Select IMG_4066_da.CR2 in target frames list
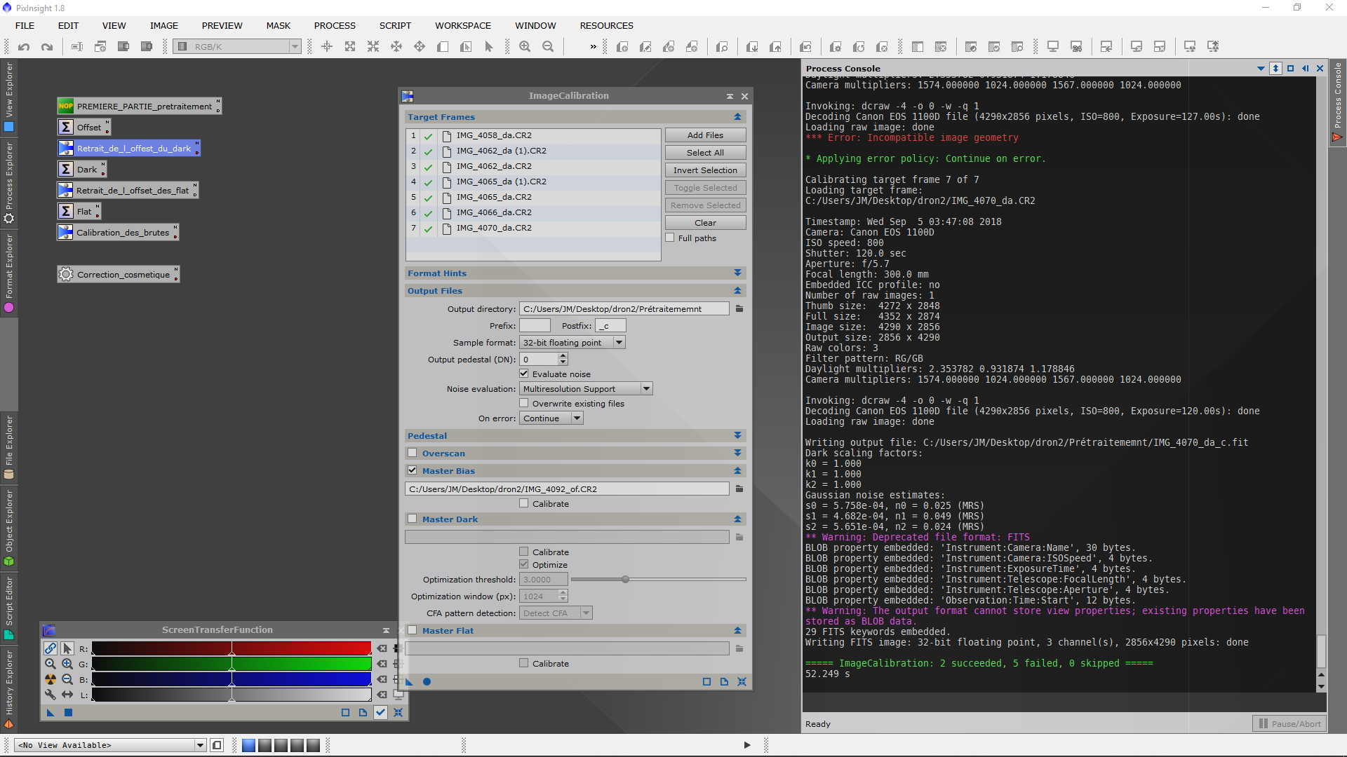Viewport: 1347px width, 757px height. [x=533, y=212]
